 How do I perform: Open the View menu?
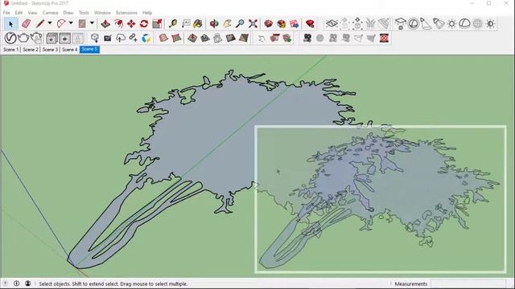coord(32,13)
